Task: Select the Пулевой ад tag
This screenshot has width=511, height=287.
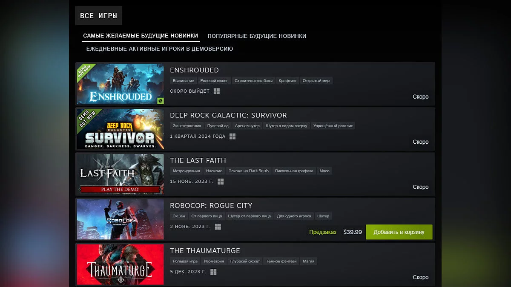Action: (x=218, y=125)
